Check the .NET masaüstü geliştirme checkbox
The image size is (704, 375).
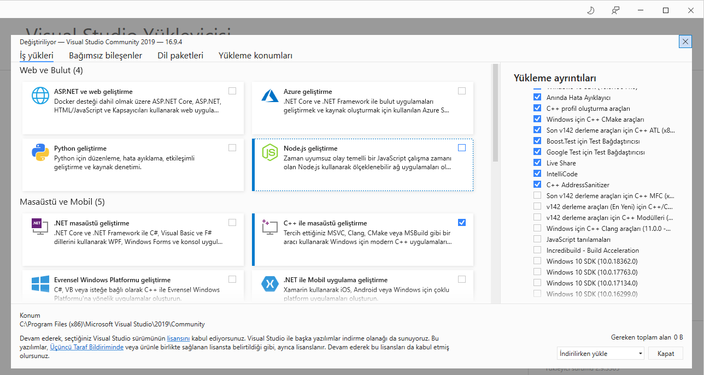point(232,222)
